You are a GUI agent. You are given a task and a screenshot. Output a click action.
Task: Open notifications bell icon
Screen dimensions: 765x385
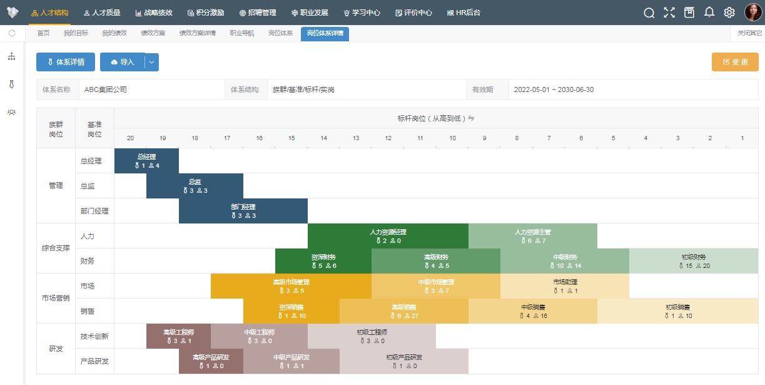click(709, 13)
